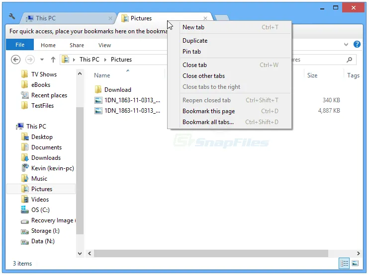Open the wrench settings icon

[x=12, y=16]
